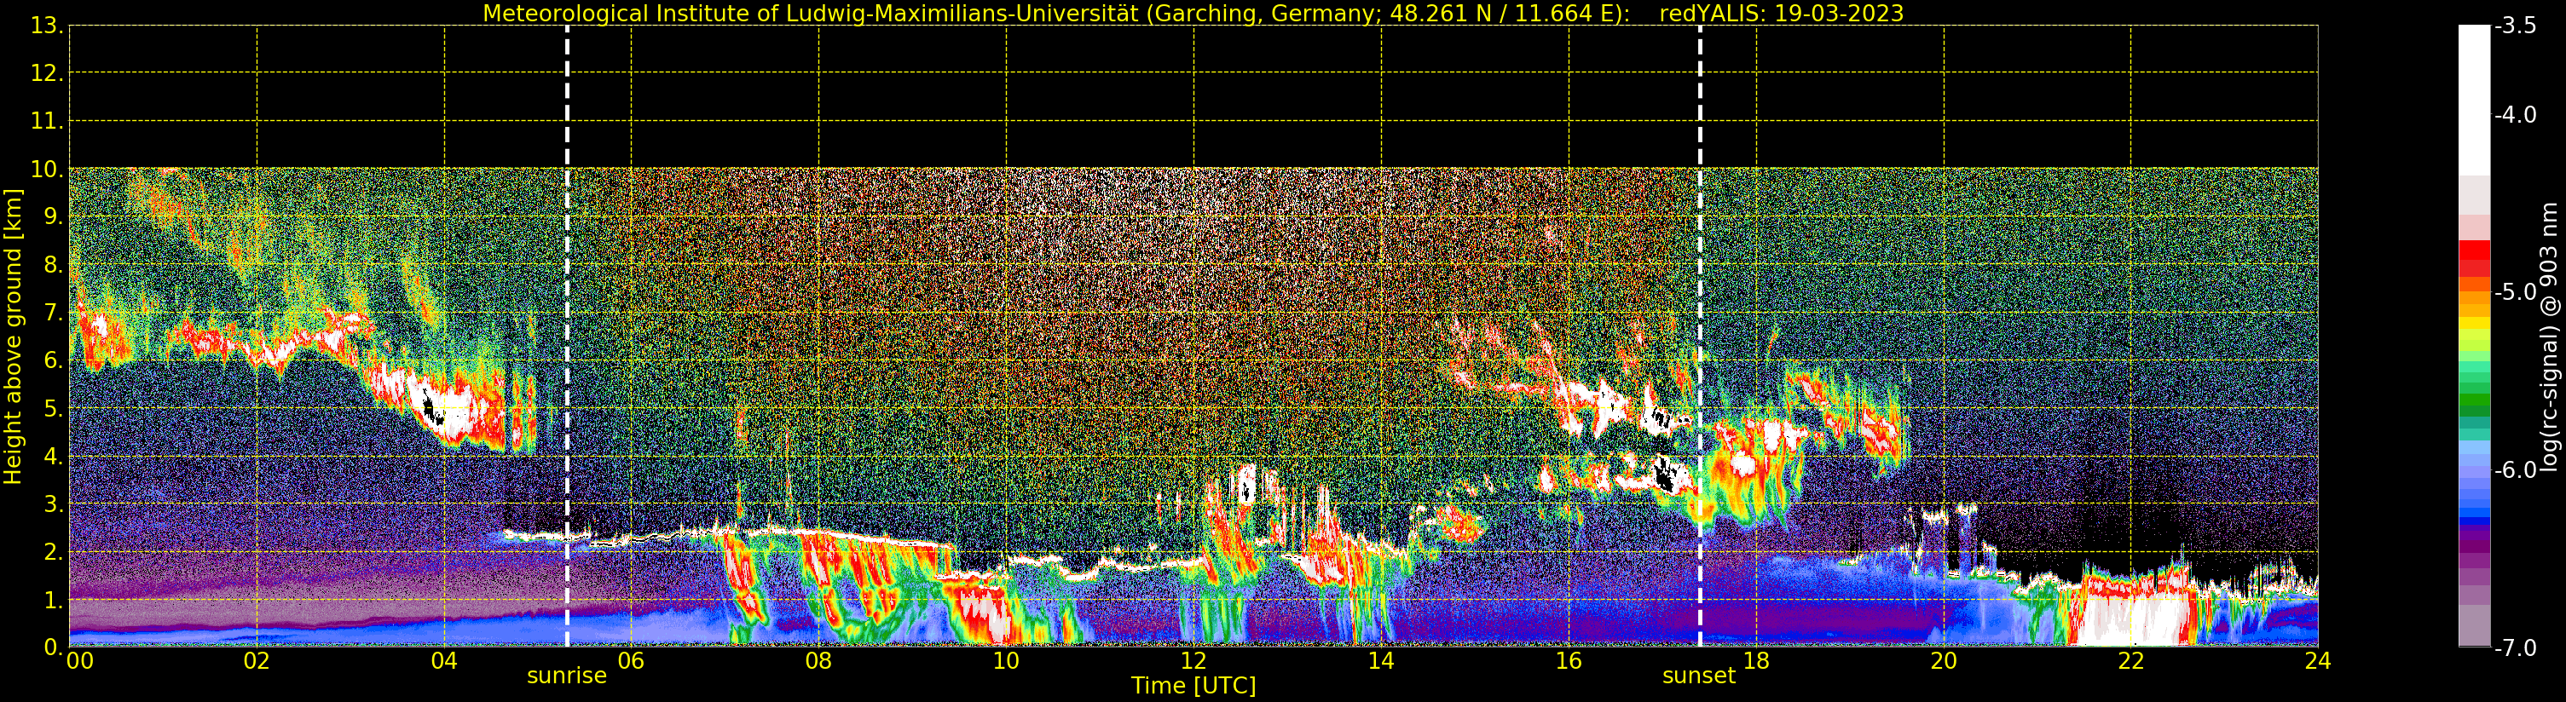Click the '20' tick on the time axis

click(x=1944, y=661)
